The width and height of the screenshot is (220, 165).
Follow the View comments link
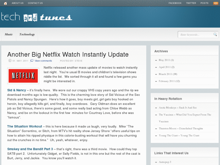click(43, 61)
